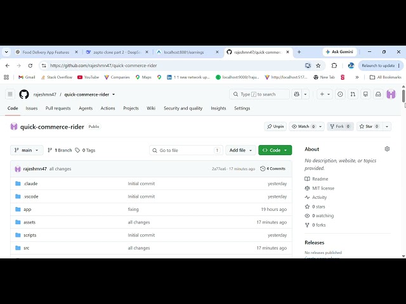This screenshot has height=304, width=406.
Task: Open the main branch selector
Action: [x=27, y=150]
